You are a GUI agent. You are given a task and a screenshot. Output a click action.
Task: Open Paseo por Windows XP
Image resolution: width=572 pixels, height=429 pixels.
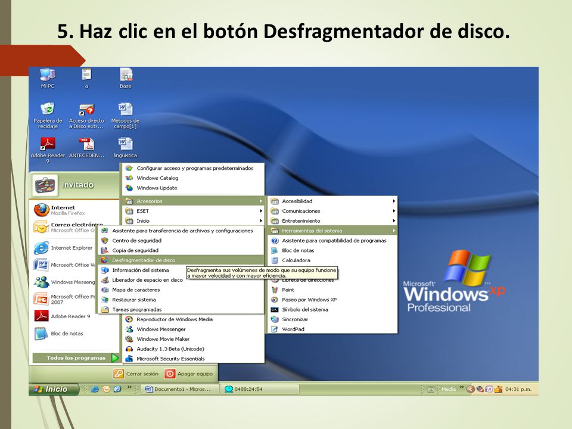pos(332,300)
